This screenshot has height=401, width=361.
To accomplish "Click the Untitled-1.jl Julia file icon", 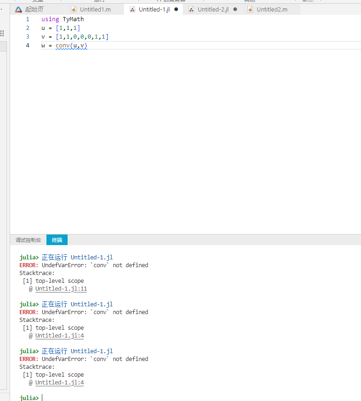I will point(132,10).
